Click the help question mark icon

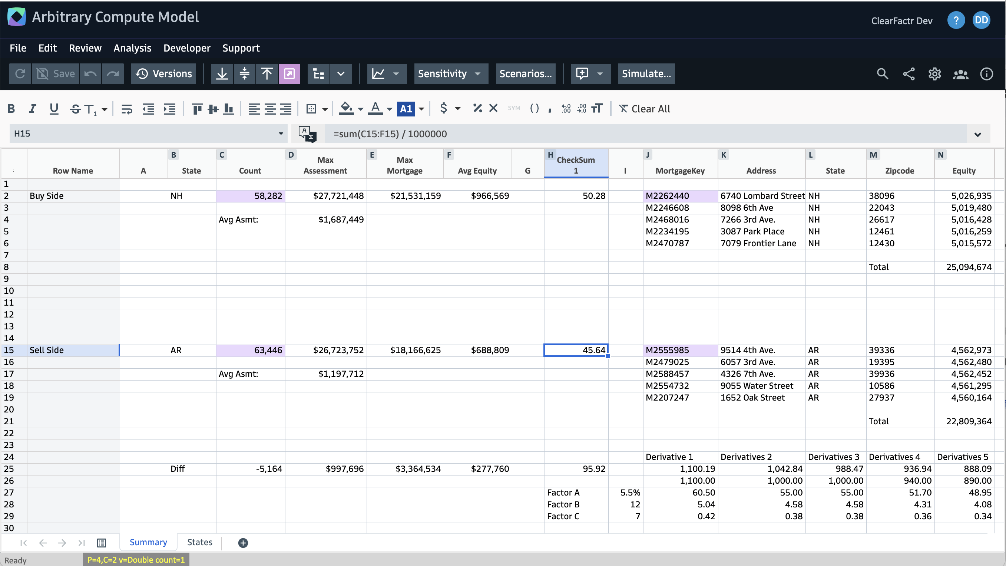956,20
